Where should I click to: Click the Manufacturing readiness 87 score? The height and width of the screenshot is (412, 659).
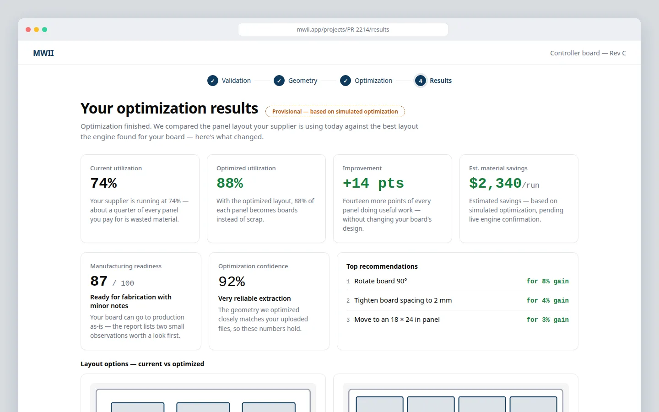tap(99, 281)
